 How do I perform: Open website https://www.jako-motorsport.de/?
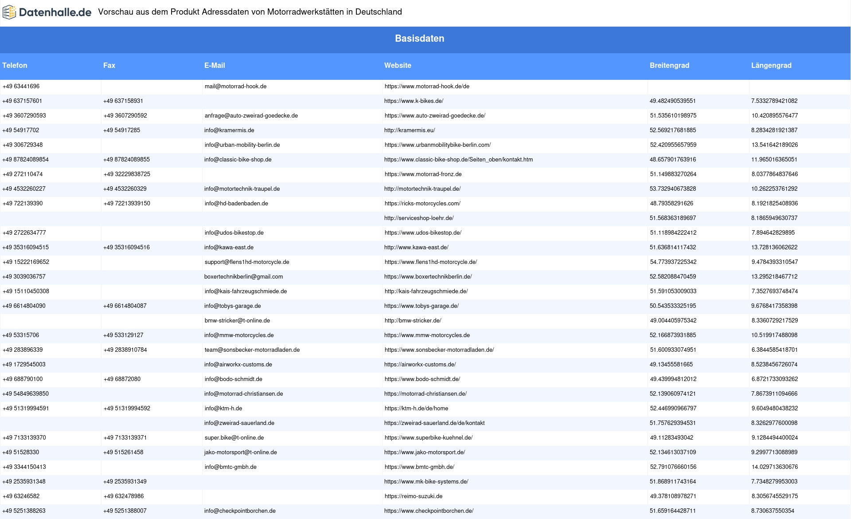[425, 452]
